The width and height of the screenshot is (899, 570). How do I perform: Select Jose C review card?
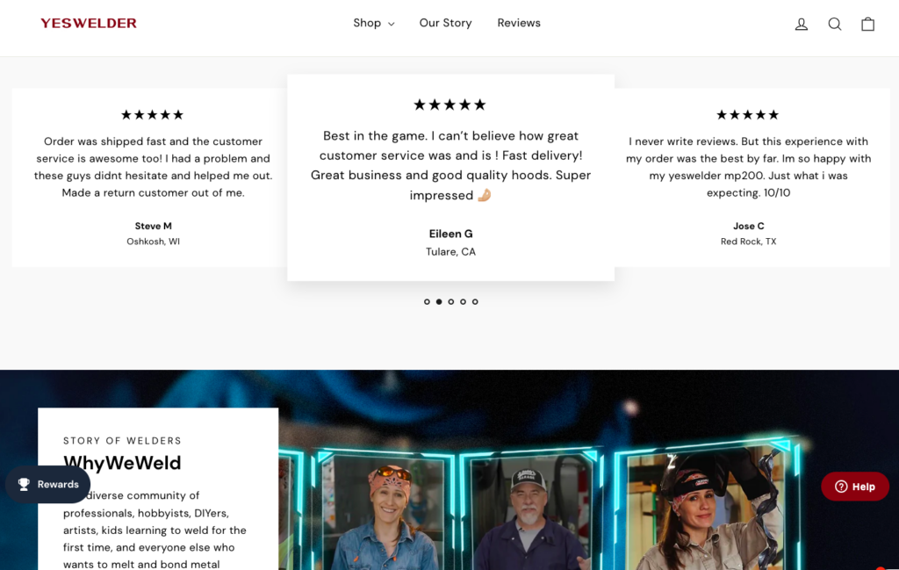(x=752, y=177)
